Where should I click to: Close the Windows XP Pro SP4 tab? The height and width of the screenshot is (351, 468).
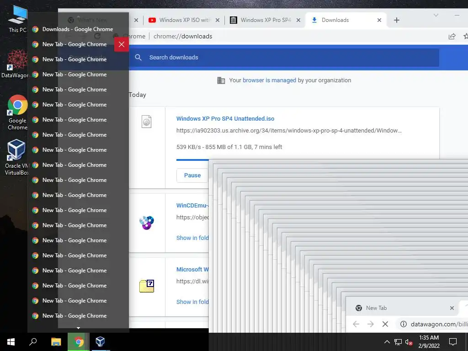298,20
